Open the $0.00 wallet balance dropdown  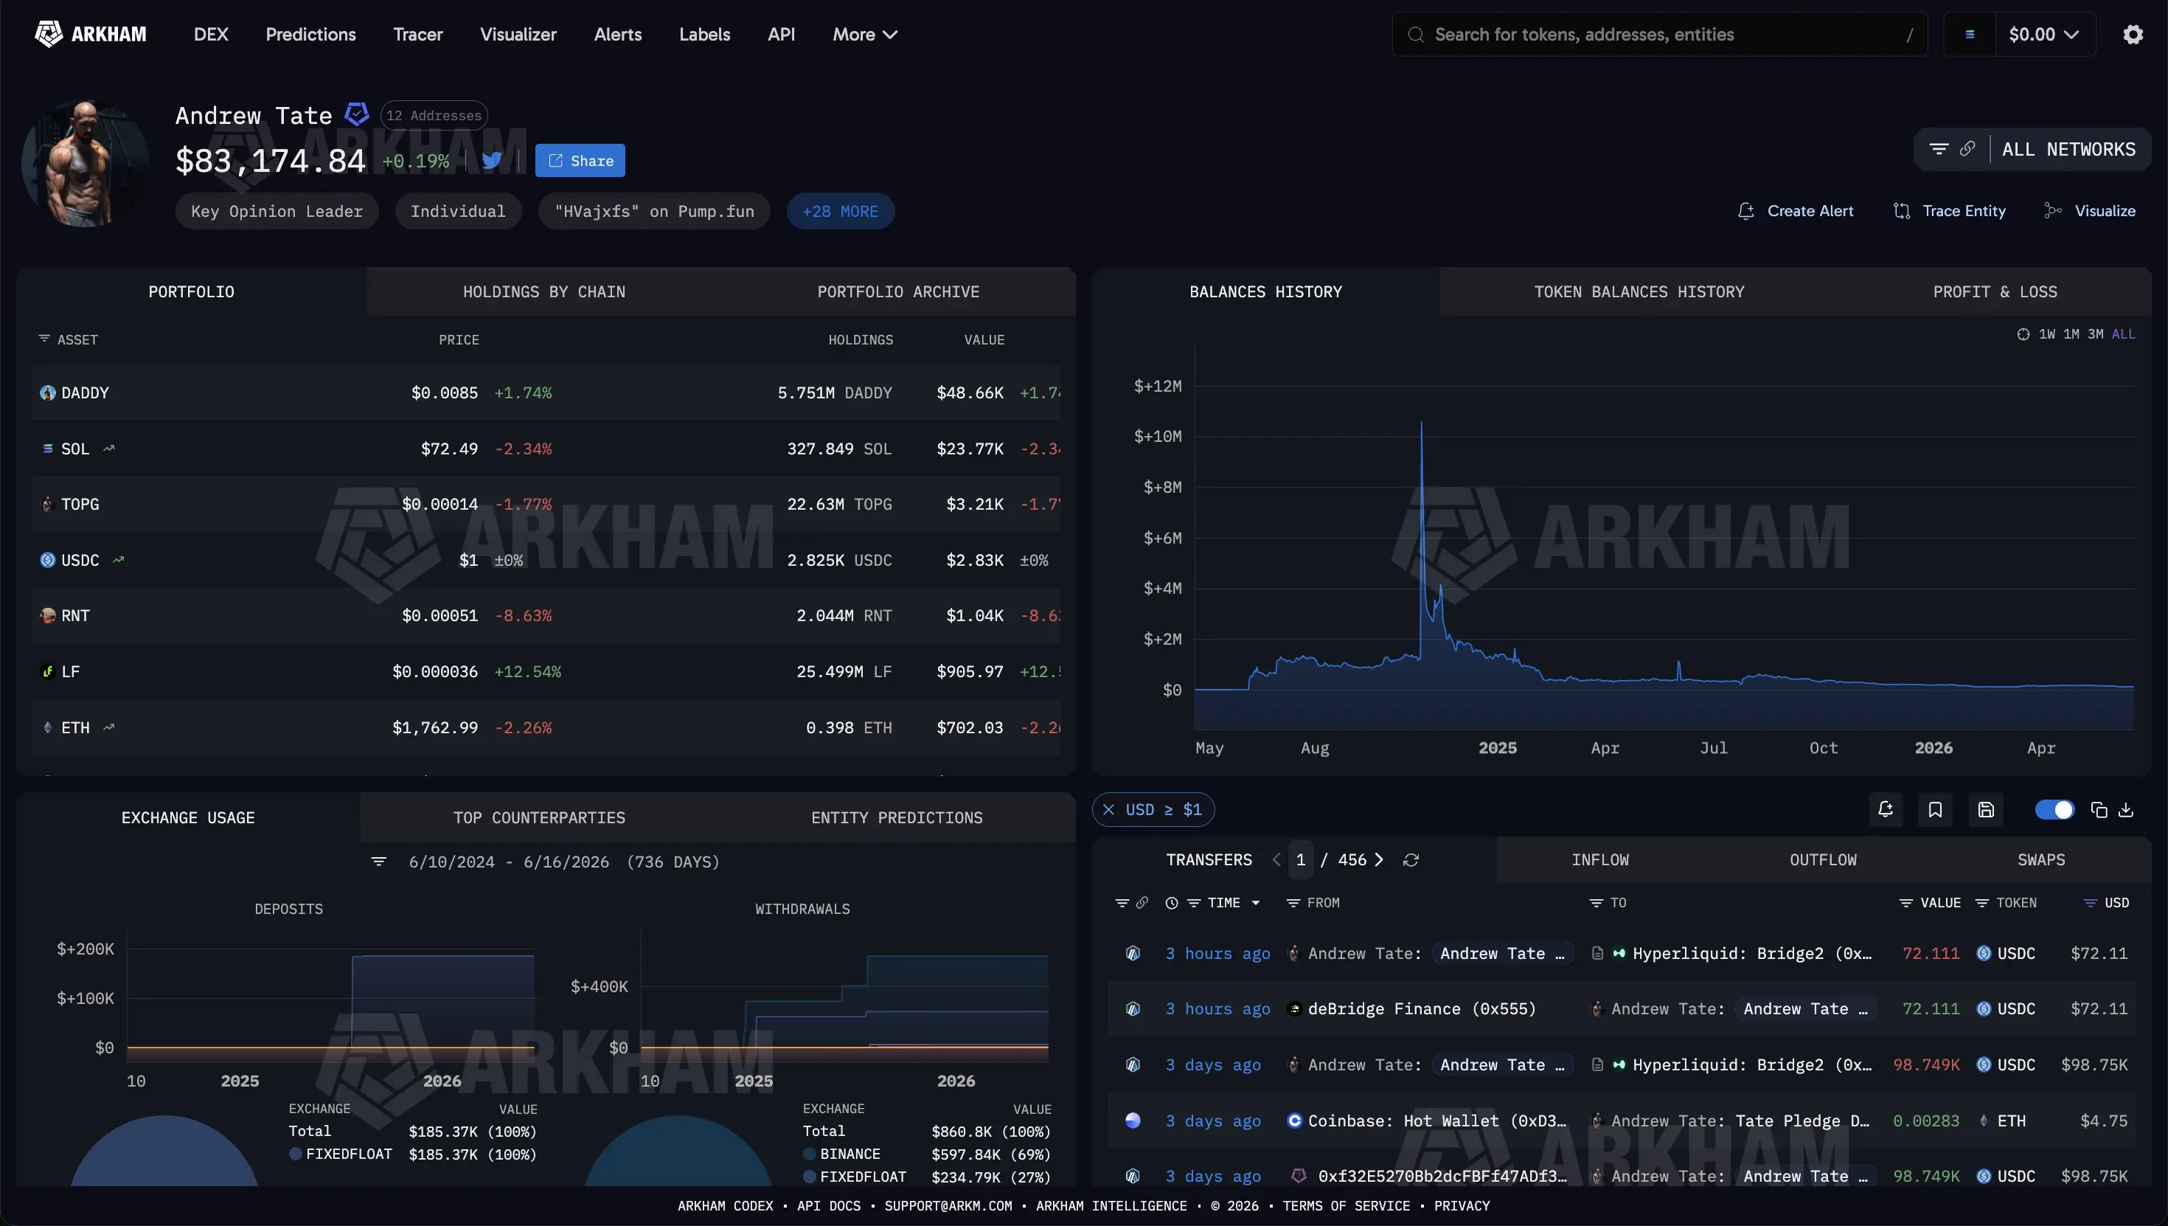(2043, 35)
